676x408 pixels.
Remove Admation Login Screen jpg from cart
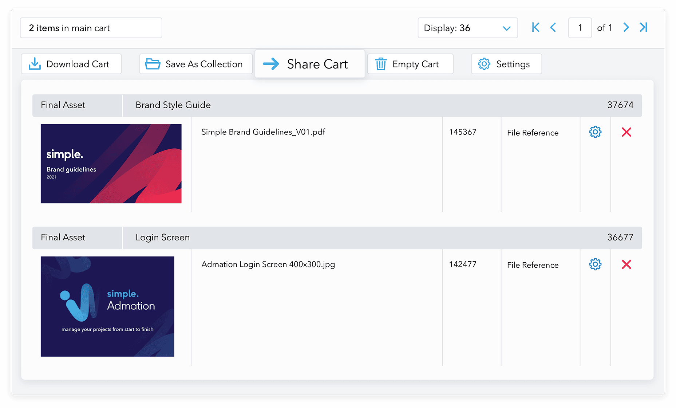point(626,264)
